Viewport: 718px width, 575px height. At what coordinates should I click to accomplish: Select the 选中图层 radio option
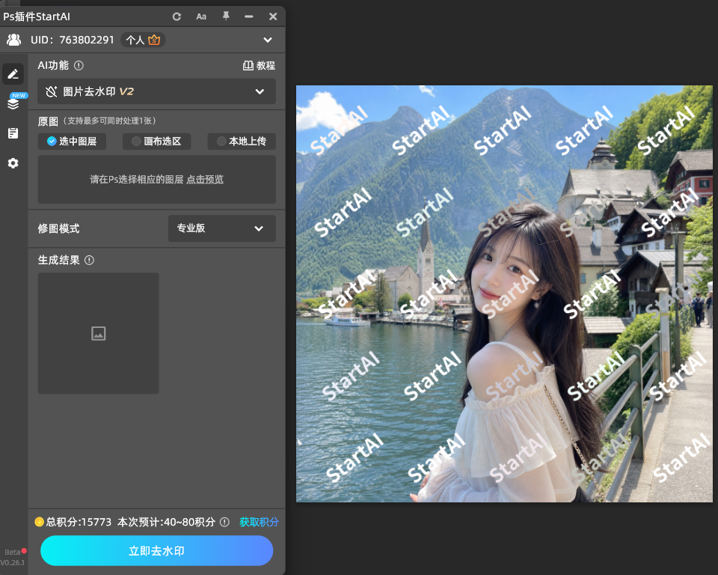(x=72, y=142)
